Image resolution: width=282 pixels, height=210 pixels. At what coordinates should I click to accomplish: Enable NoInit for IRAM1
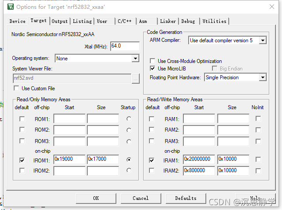[258, 159]
